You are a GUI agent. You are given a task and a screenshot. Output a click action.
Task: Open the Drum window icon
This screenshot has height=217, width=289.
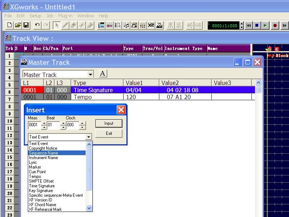[x=134, y=25]
